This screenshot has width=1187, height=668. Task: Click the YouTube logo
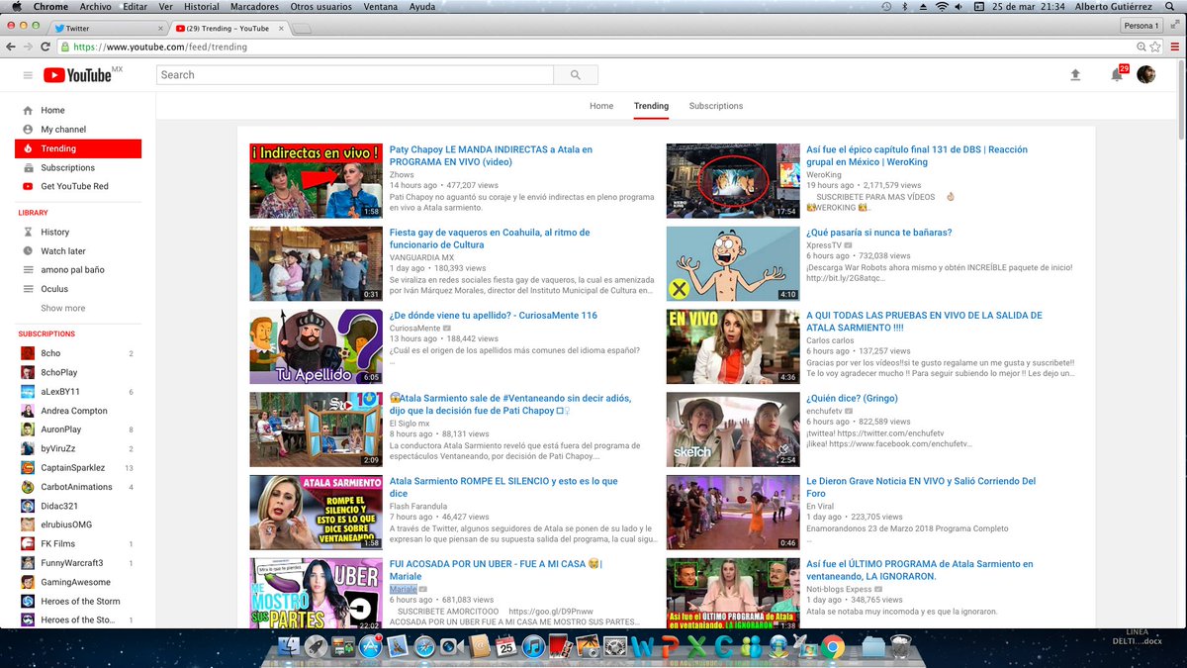(x=82, y=75)
